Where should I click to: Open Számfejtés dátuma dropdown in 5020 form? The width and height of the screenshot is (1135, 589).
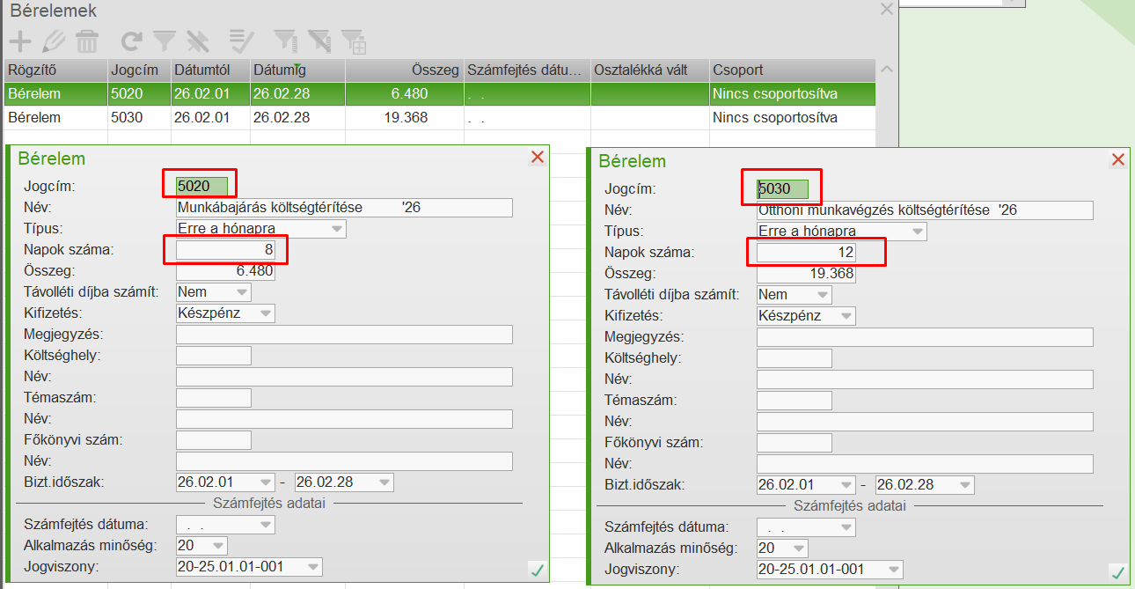pyautogui.click(x=266, y=525)
